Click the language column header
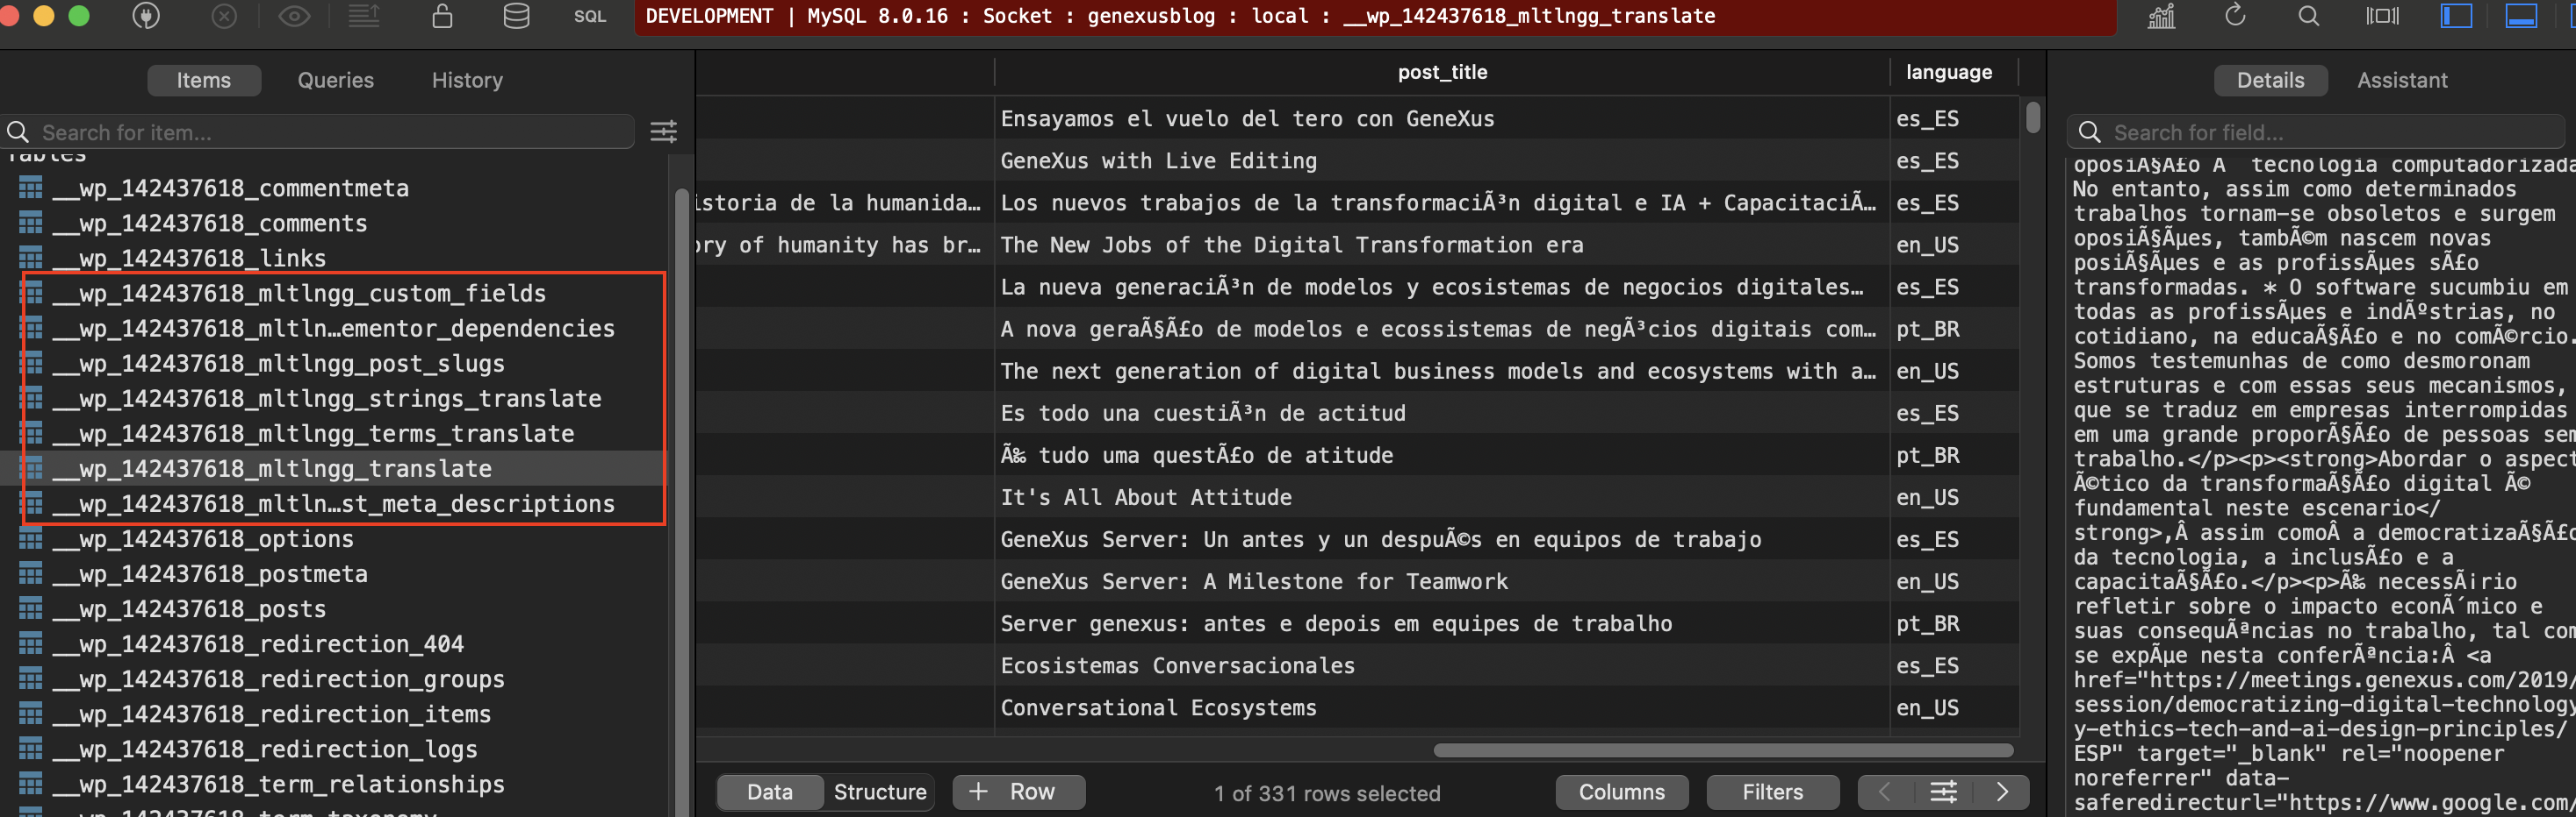Screen dimensions: 2576x817 (x=1948, y=72)
